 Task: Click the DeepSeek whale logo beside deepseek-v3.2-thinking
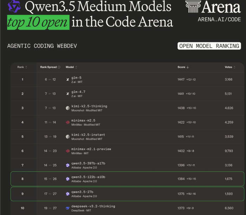pos(68,208)
